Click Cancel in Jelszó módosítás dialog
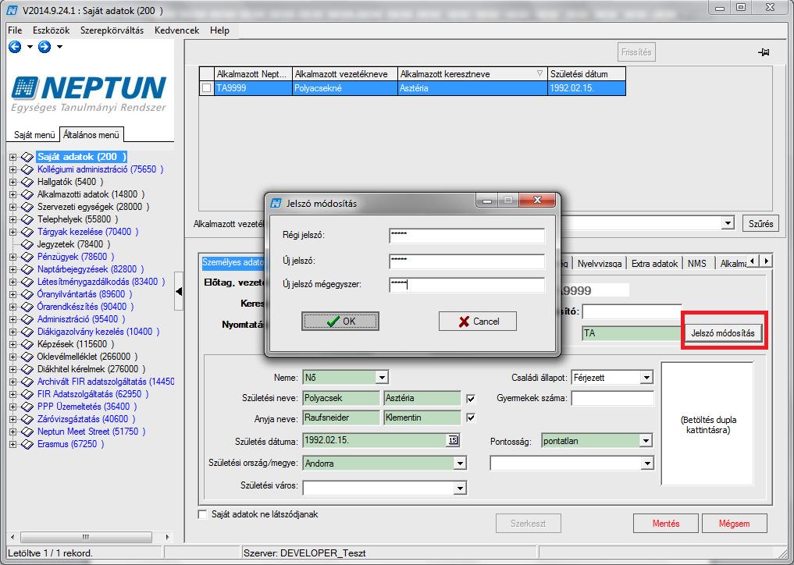 478,322
